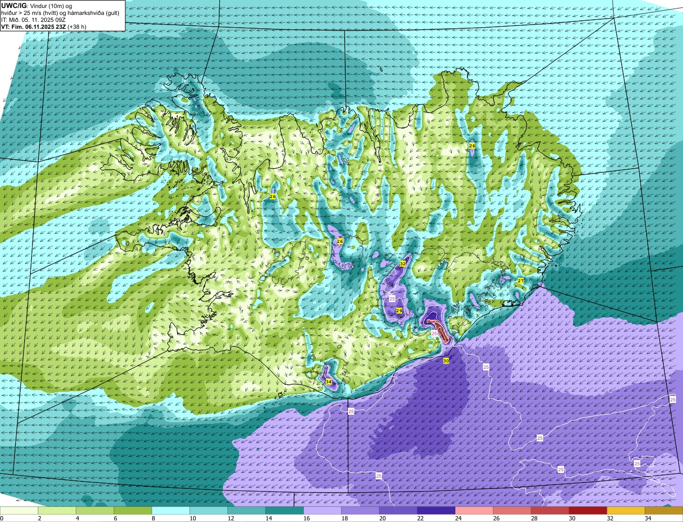Click the yellow max gust label 34
The height and width of the screenshot is (522, 683).
328,382
